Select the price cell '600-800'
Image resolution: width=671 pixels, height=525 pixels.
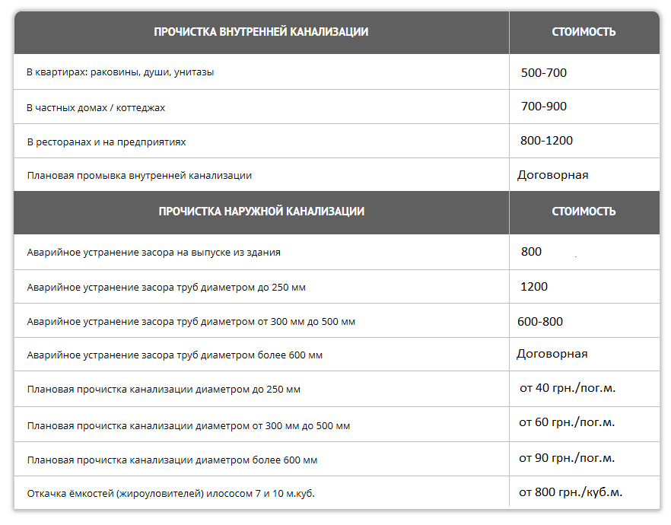pos(540,322)
